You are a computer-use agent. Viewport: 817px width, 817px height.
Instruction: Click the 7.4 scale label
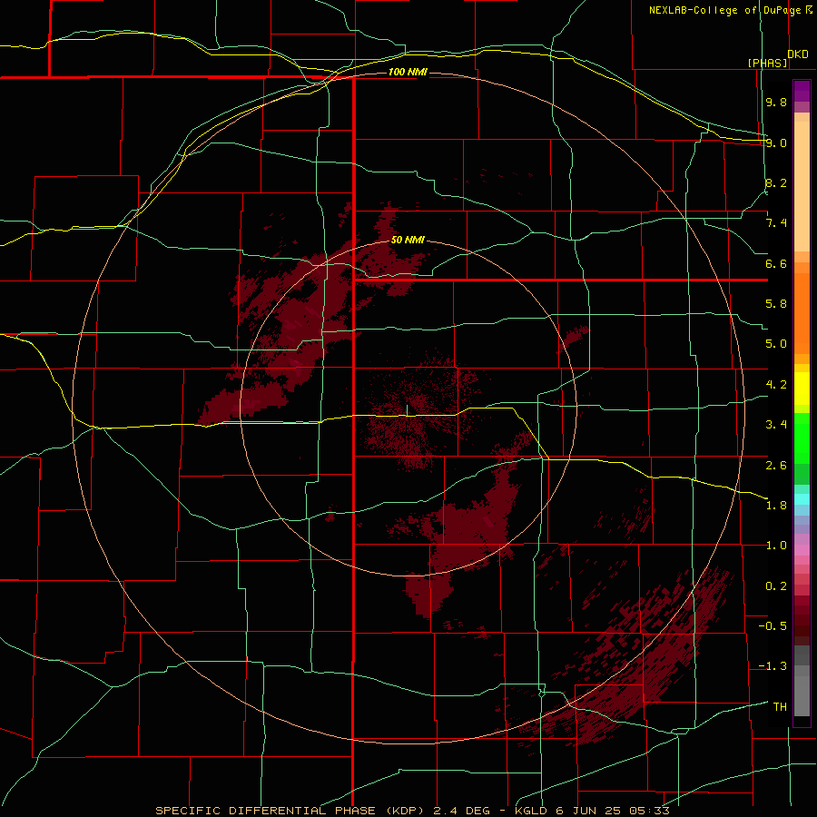pyautogui.click(x=776, y=223)
